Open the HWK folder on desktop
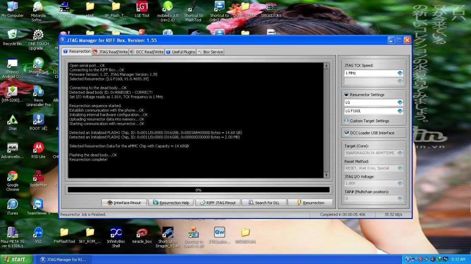 pos(90,9)
